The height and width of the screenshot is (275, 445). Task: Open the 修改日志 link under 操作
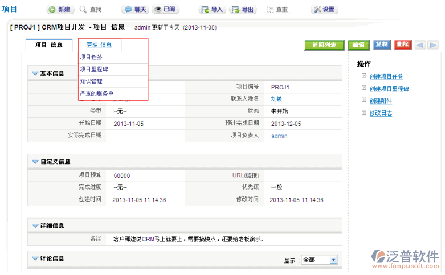380,113
